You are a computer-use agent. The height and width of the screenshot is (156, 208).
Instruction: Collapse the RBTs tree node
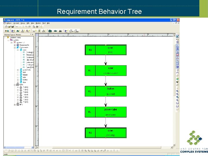pos(15,85)
